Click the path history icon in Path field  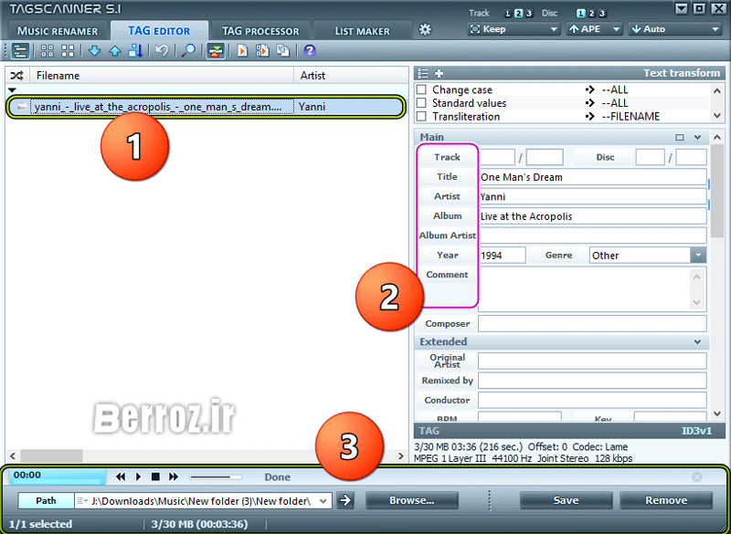tap(82, 501)
